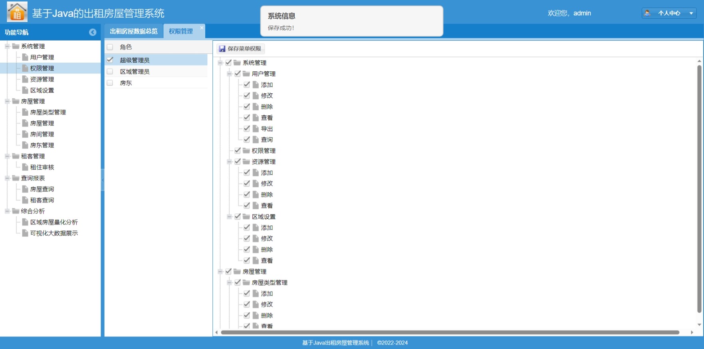The width and height of the screenshot is (704, 349).
Task: Click folder icon of 房屋管理 in sidebar
Action: point(16,101)
